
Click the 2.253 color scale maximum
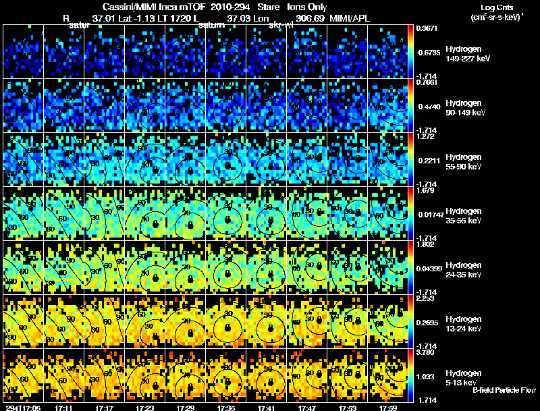[425, 298]
